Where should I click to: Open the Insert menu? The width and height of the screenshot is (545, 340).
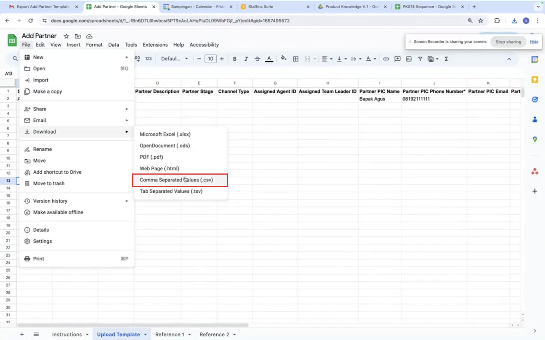click(x=74, y=45)
